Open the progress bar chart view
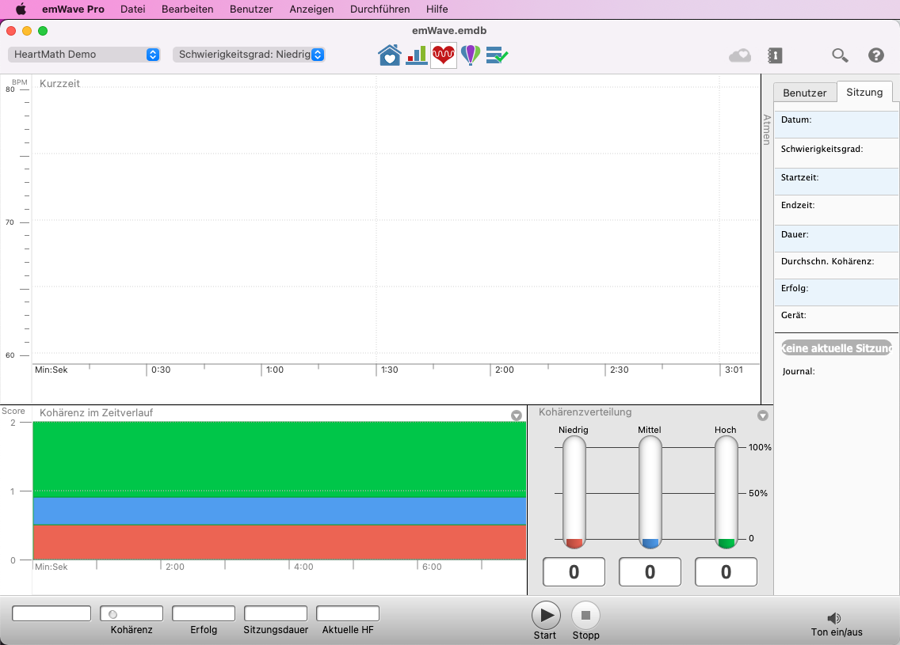The height and width of the screenshot is (645, 900). (x=417, y=55)
